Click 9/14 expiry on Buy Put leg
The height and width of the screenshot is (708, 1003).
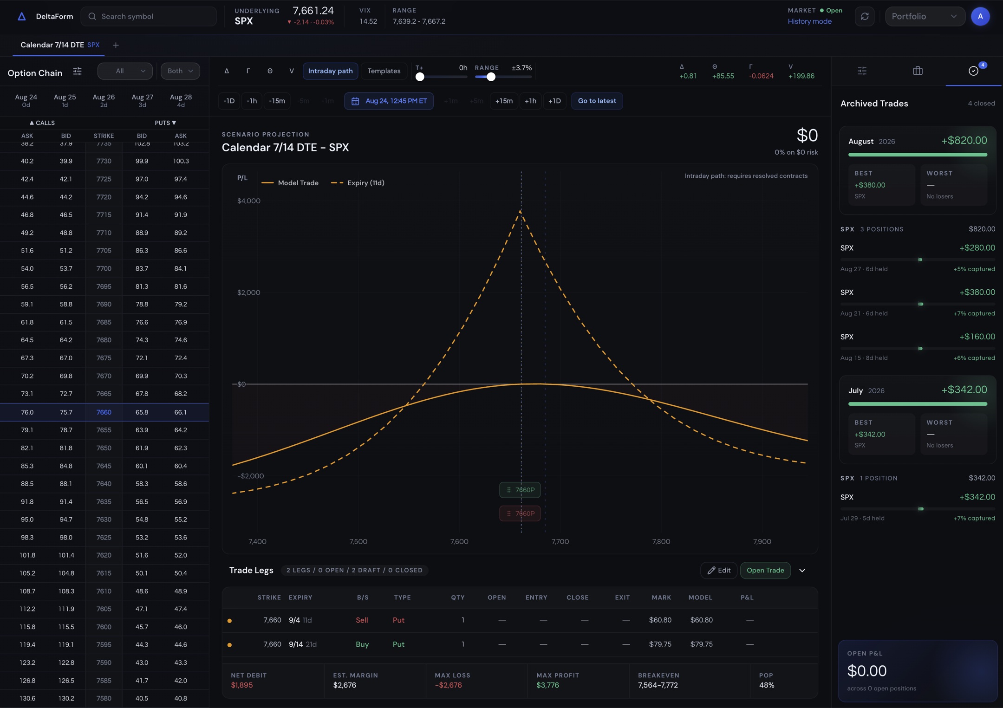pos(302,645)
